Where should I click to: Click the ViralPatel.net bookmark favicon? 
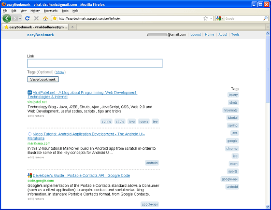click(x=30, y=92)
